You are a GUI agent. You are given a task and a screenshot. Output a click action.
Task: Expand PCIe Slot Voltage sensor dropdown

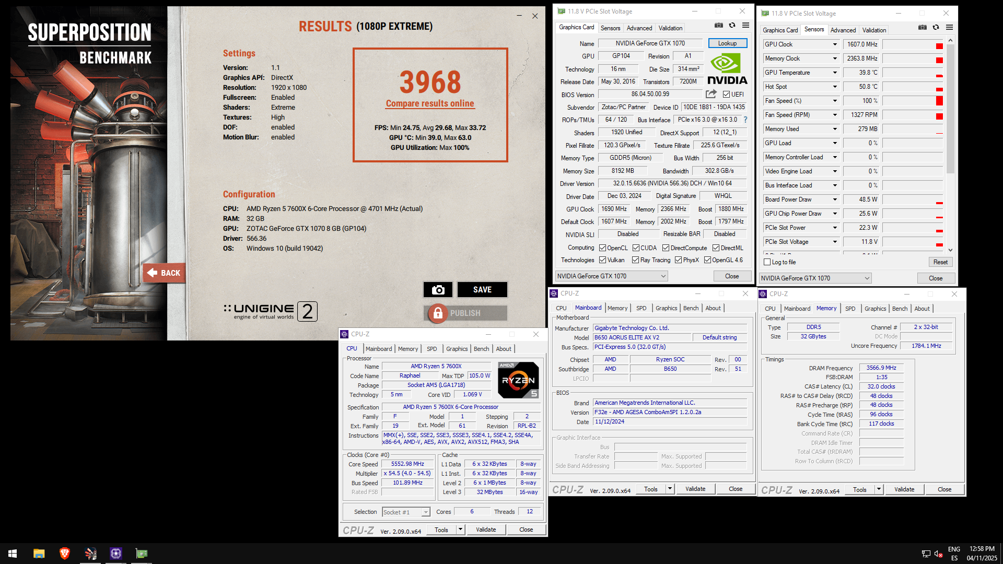point(835,242)
